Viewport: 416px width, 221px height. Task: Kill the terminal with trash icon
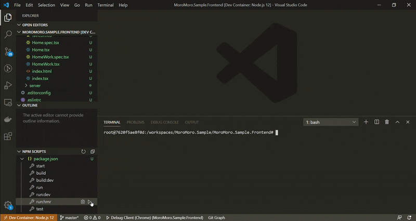click(x=387, y=122)
